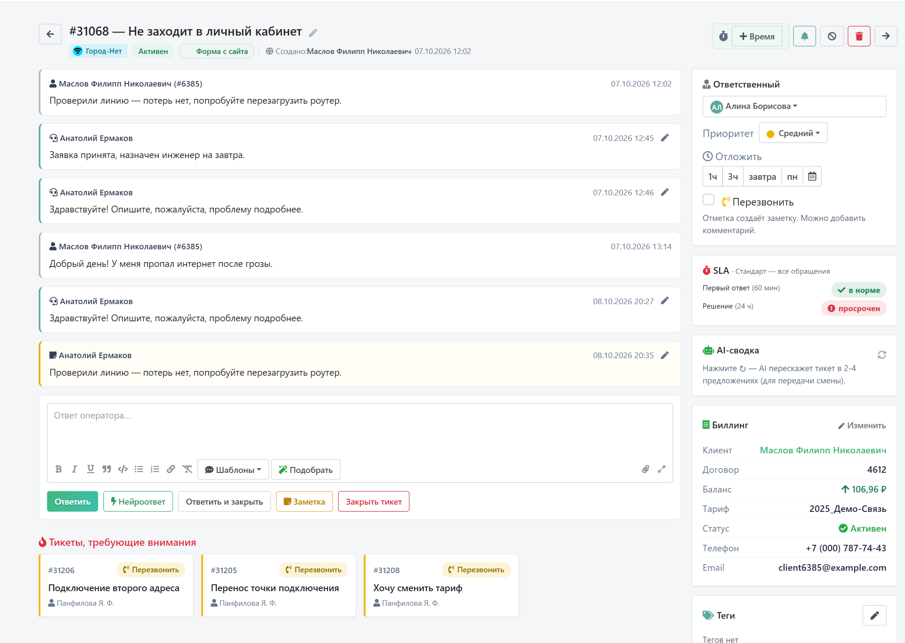This screenshot has height=643, width=905.
Task: Refresh the AI-сводка summary
Action: pyautogui.click(x=881, y=355)
